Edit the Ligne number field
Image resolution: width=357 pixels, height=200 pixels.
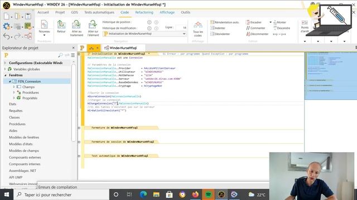[181, 27]
